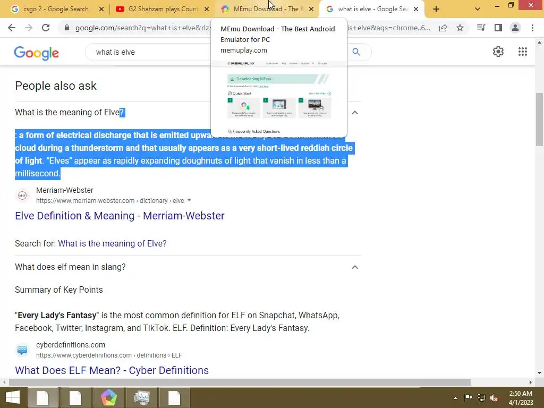Click the People also ask heading
The image size is (544, 408).
click(x=55, y=86)
